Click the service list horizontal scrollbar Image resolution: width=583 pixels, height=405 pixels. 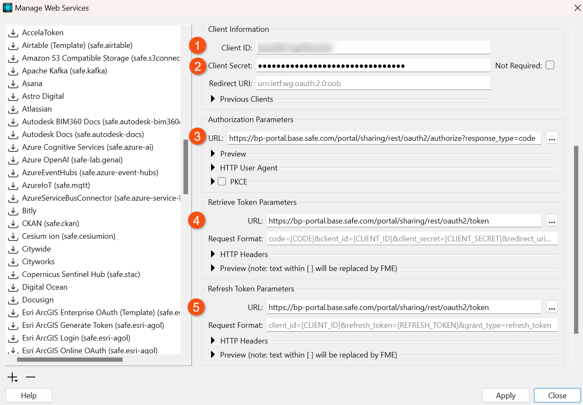pyautogui.click(x=70, y=360)
